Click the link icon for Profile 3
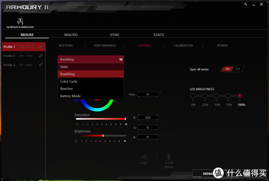The width and height of the screenshot is (269, 181). [41, 65]
